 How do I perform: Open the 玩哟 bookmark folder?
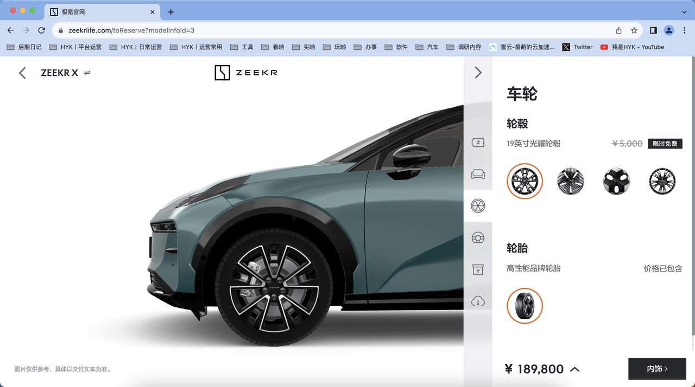pyautogui.click(x=334, y=47)
